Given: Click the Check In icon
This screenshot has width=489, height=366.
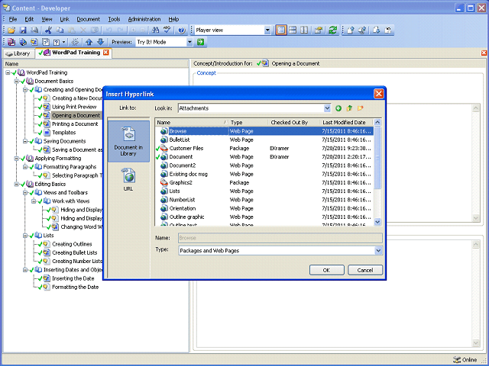Looking at the screenshot, I should click(x=351, y=30).
